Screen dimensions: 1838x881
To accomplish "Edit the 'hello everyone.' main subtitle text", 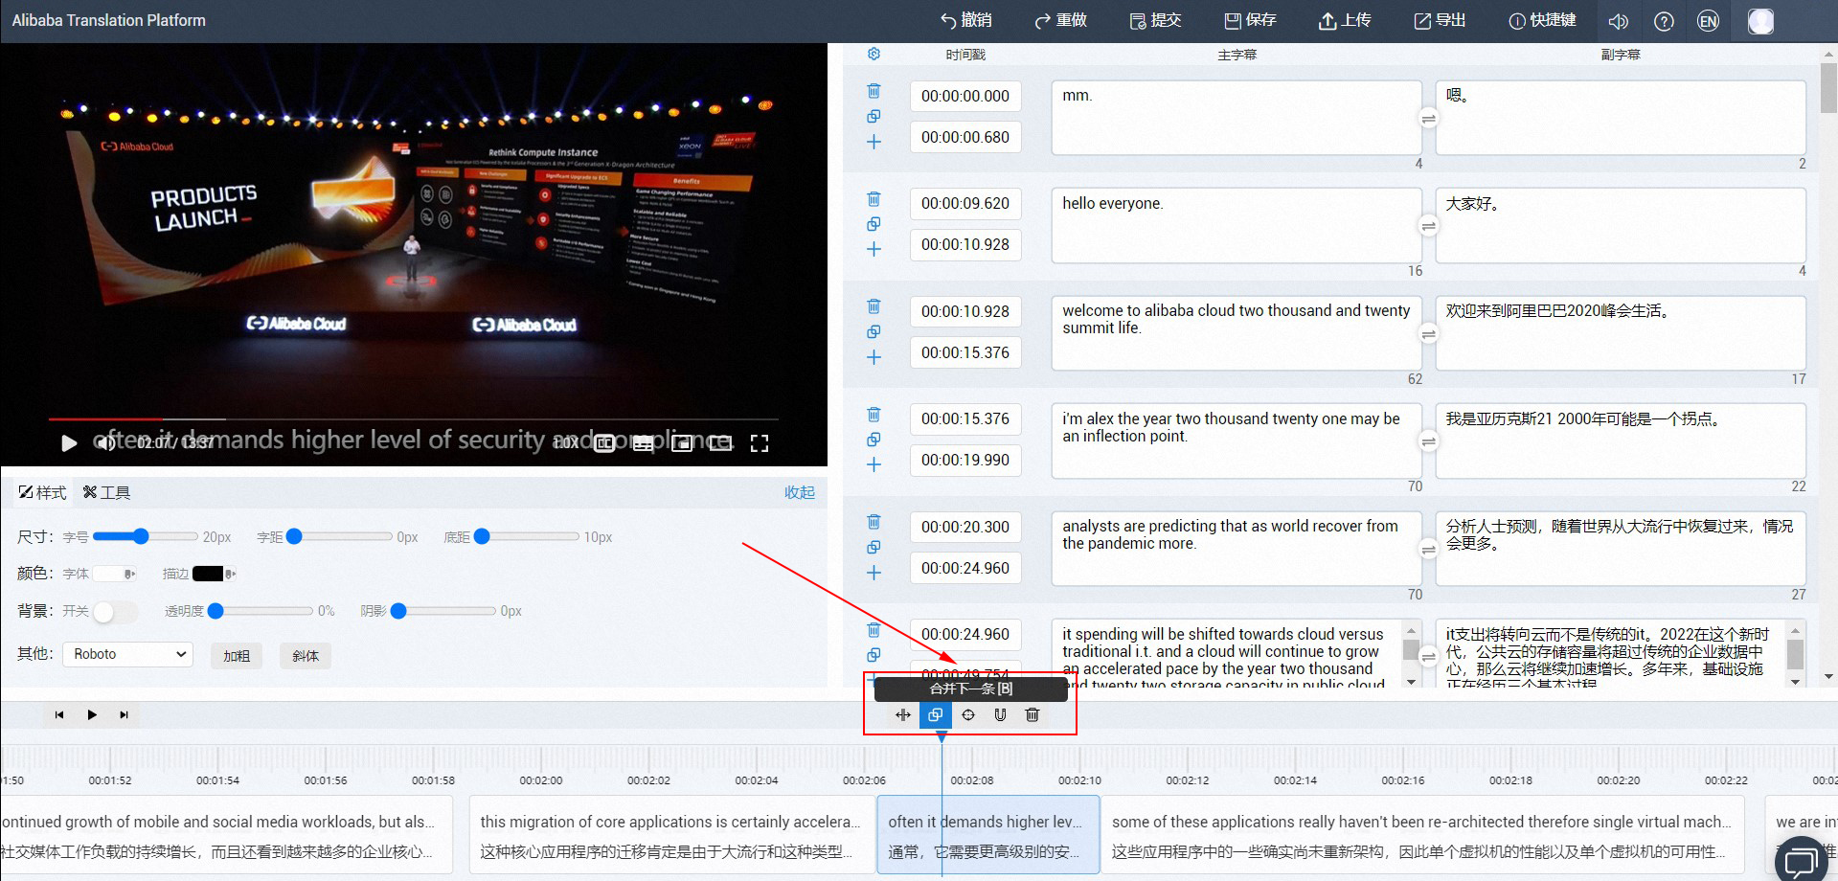I will [1237, 226].
